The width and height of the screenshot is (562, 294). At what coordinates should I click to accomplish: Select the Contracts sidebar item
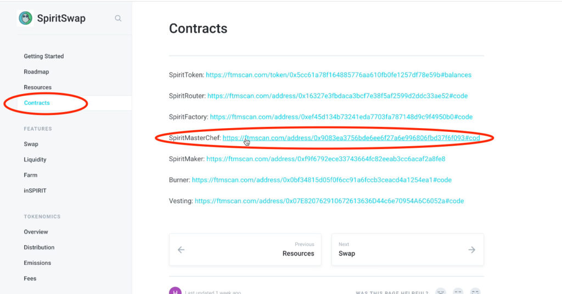(x=37, y=103)
